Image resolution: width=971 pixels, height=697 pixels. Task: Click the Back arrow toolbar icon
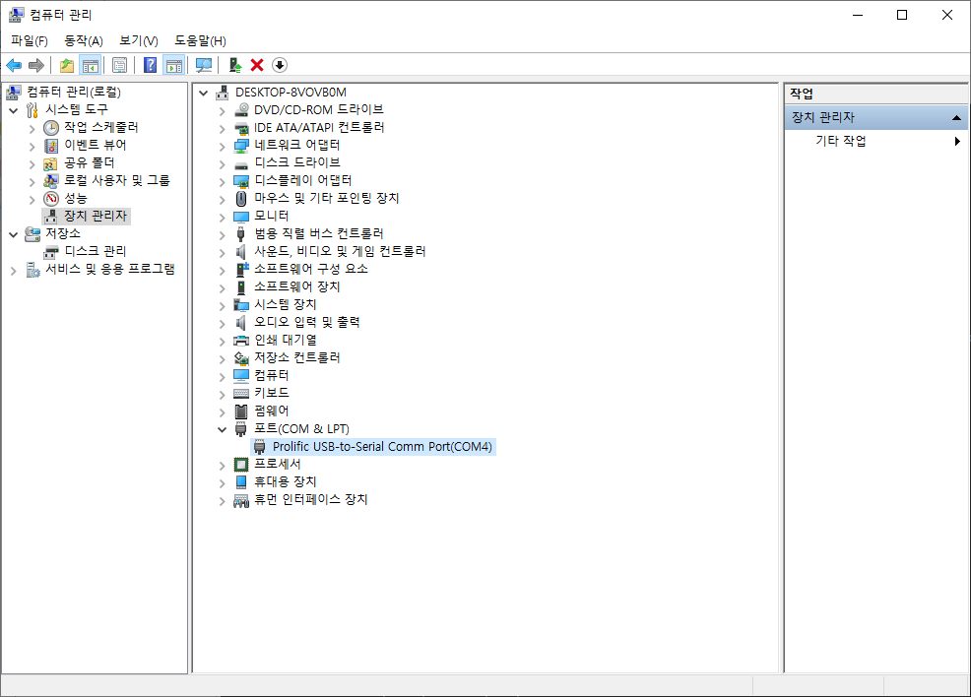coord(14,65)
